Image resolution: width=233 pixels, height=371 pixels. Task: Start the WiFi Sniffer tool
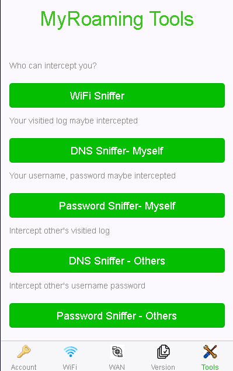pyautogui.click(x=117, y=95)
